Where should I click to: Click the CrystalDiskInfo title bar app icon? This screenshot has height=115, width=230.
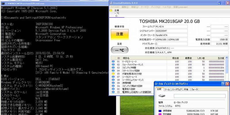(111, 3)
